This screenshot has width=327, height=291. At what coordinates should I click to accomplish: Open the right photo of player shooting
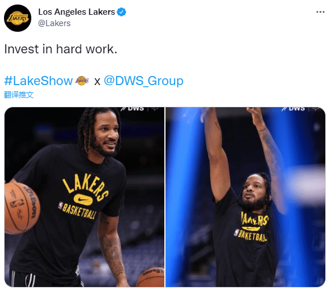[246, 197]
